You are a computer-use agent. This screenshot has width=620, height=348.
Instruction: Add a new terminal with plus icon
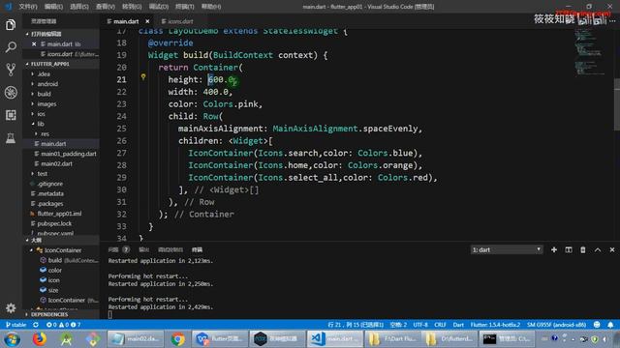pos(554,249)
